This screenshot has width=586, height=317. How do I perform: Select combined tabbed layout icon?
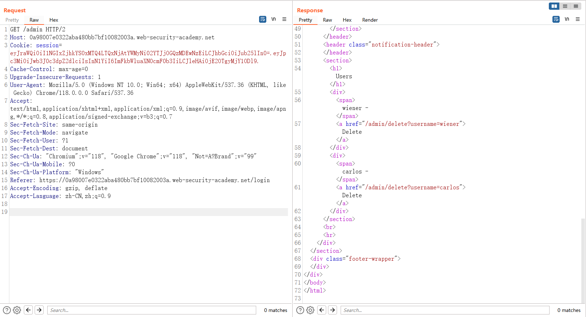[576, 6]
